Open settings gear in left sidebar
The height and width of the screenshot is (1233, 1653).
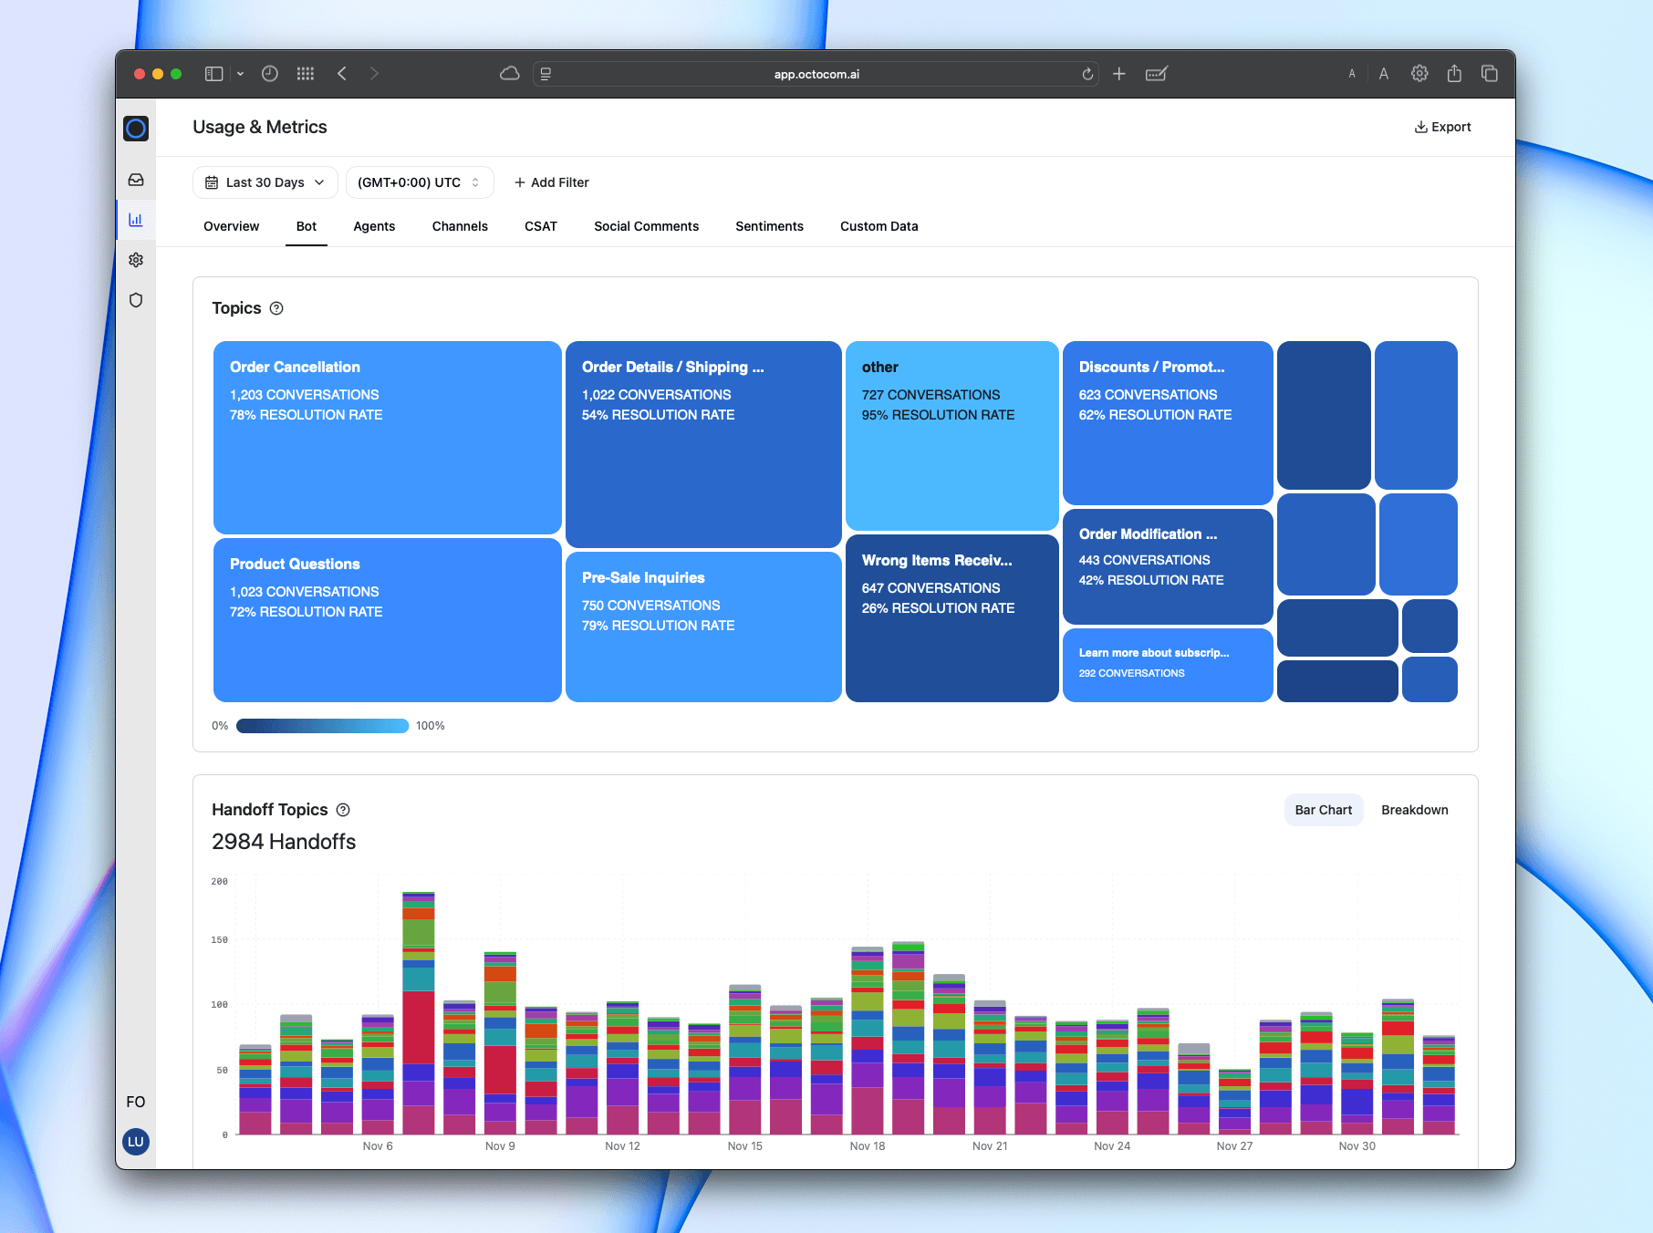click(x=136, y=260)
